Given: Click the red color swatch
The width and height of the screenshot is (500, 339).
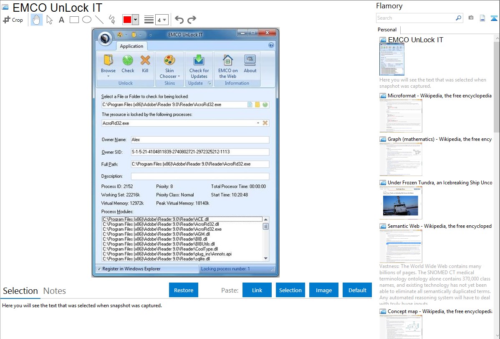Looking at the screenshot, I should click(x=127, y=20).
